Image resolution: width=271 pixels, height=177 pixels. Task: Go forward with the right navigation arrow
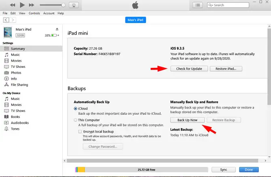(x=13, y=20)
